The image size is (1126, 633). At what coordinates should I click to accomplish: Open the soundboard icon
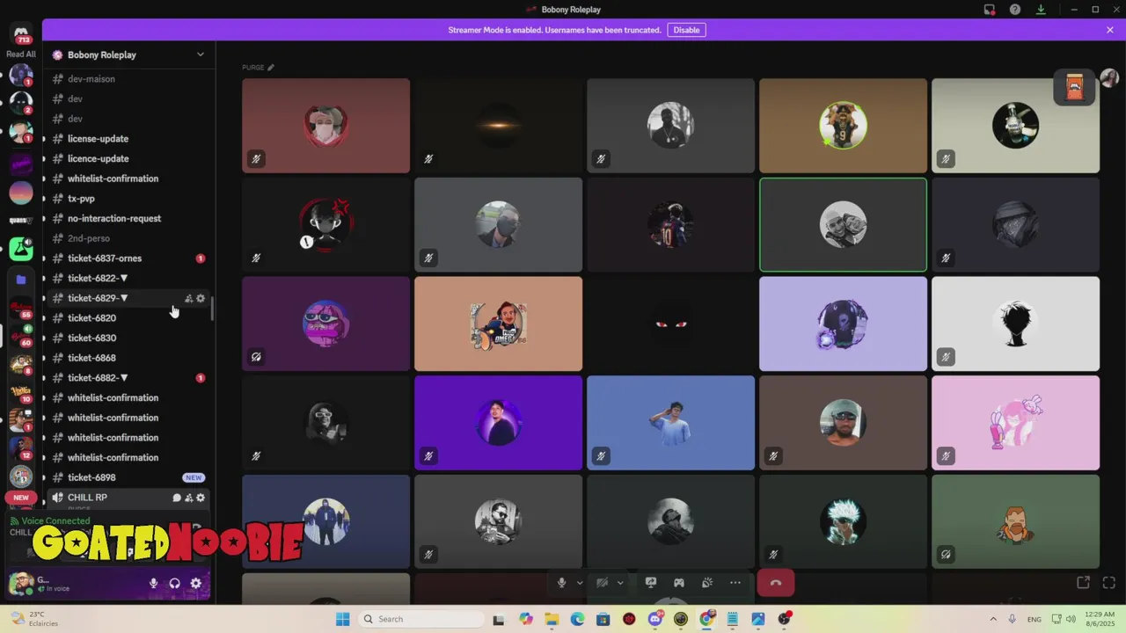[707, 583]
